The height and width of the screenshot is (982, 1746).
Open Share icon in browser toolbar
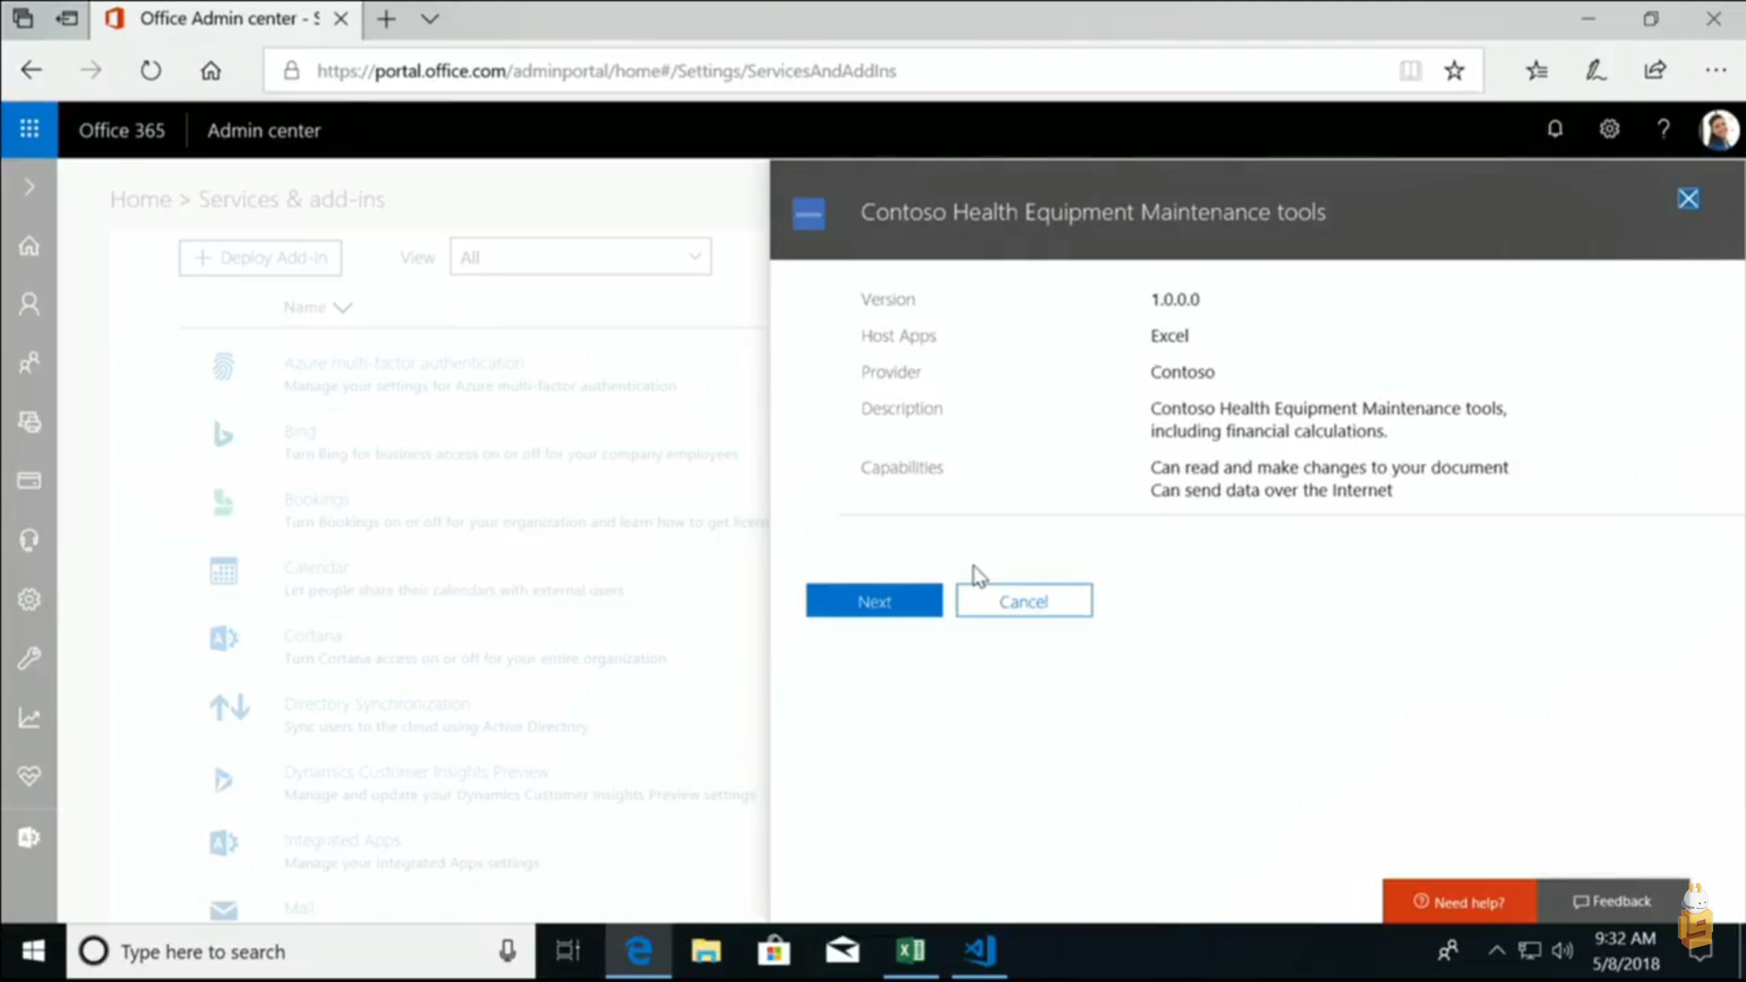1655,70
